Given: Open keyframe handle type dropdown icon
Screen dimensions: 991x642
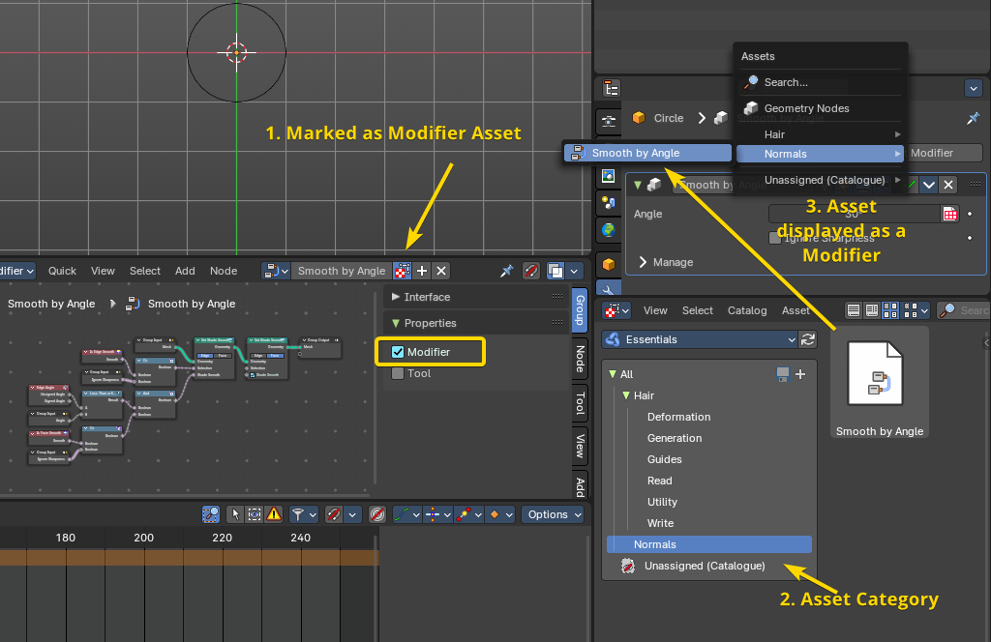Looking at the screenshot, I should (469, 514).
